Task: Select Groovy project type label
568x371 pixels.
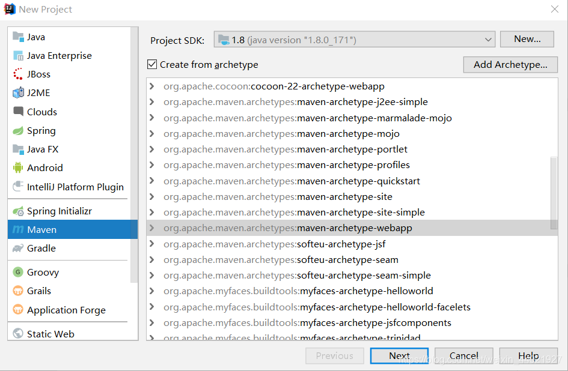Action: tap(43, 272)
